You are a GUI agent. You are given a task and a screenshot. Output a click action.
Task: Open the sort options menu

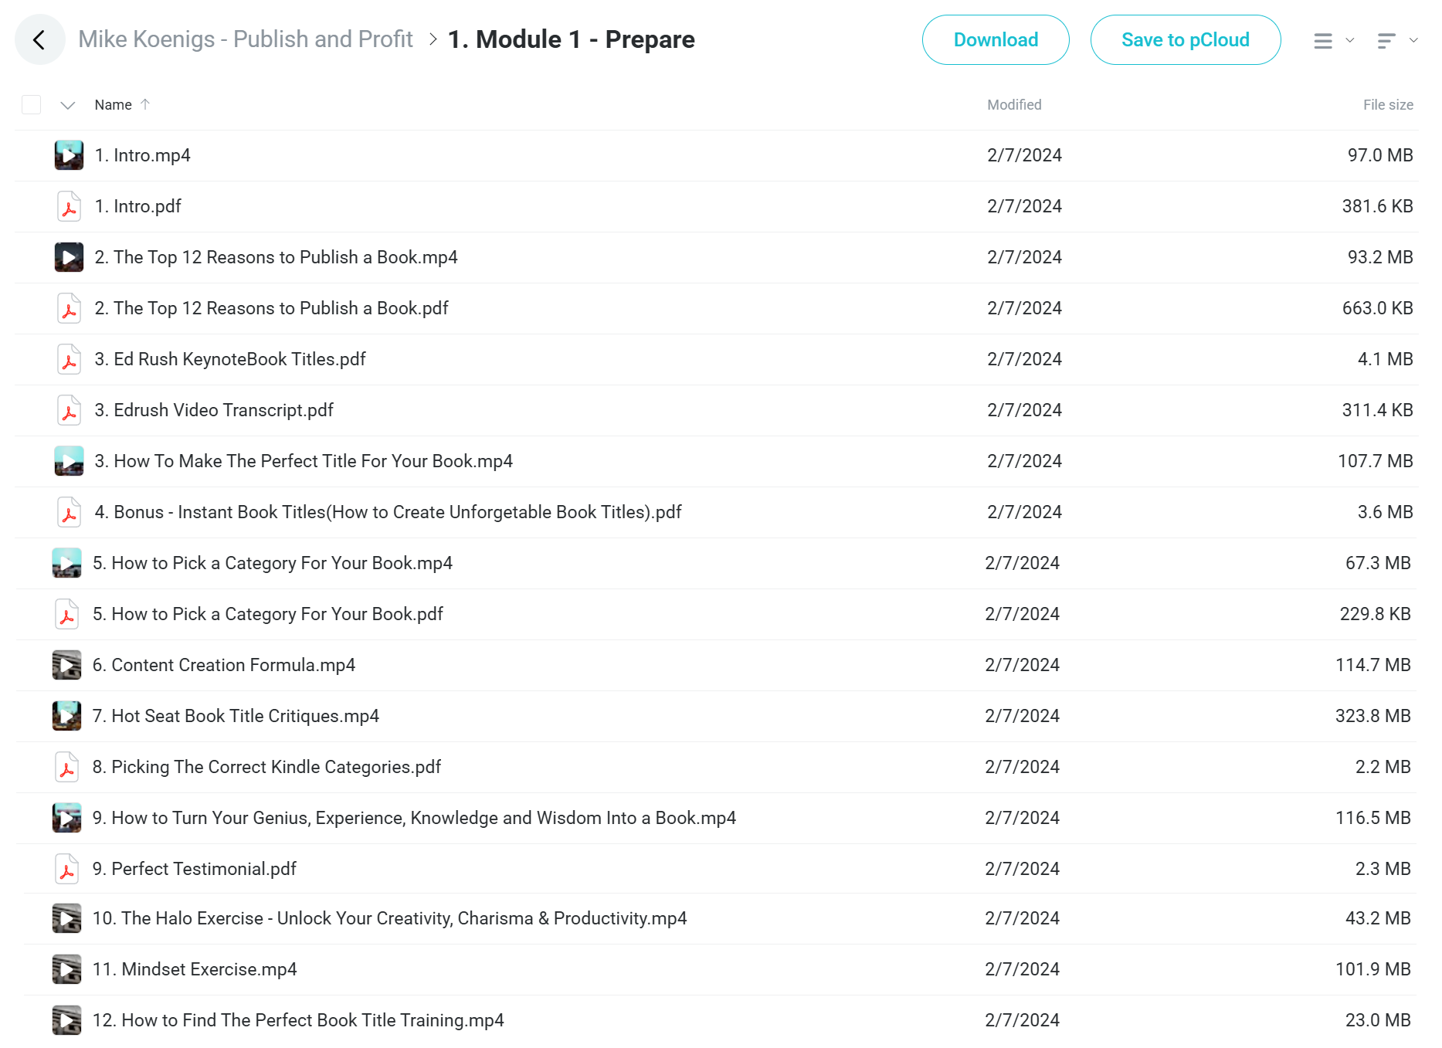point(1397,40)
